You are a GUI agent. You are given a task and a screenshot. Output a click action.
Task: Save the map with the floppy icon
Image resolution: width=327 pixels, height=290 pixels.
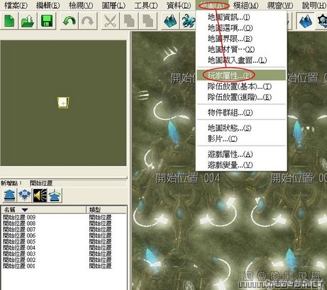click(x=46, y=21)
